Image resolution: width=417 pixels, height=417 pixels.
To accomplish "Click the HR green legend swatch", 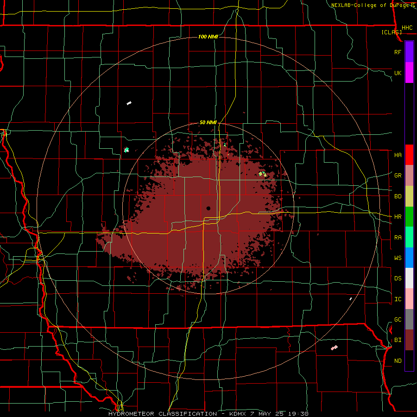I will [409, 217].
